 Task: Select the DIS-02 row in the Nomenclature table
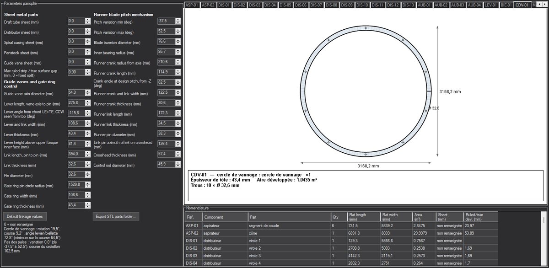(341, 248)
